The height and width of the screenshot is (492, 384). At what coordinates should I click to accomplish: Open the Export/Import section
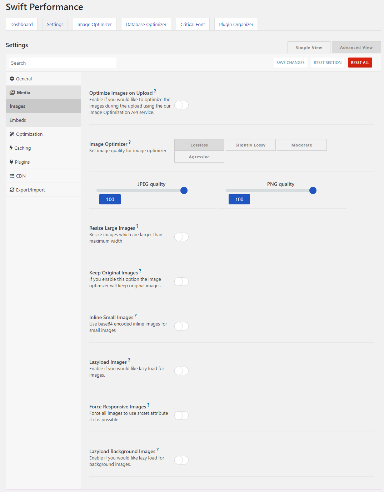43,190
